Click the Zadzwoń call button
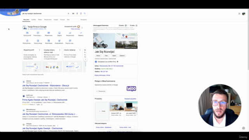Image resolution: width=249 pixels, height=140 pixels. click(x=122, y=56)
